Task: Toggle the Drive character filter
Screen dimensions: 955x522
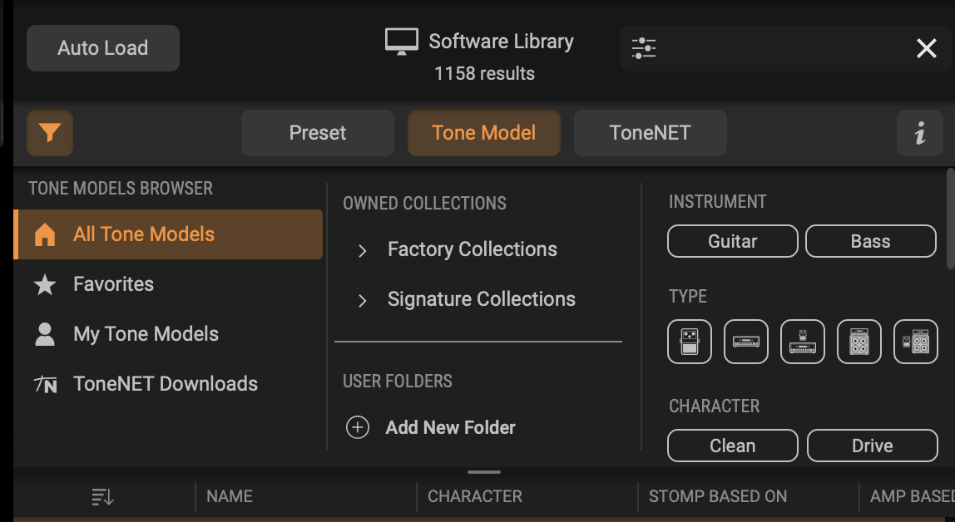Action: tap(872, 446)
